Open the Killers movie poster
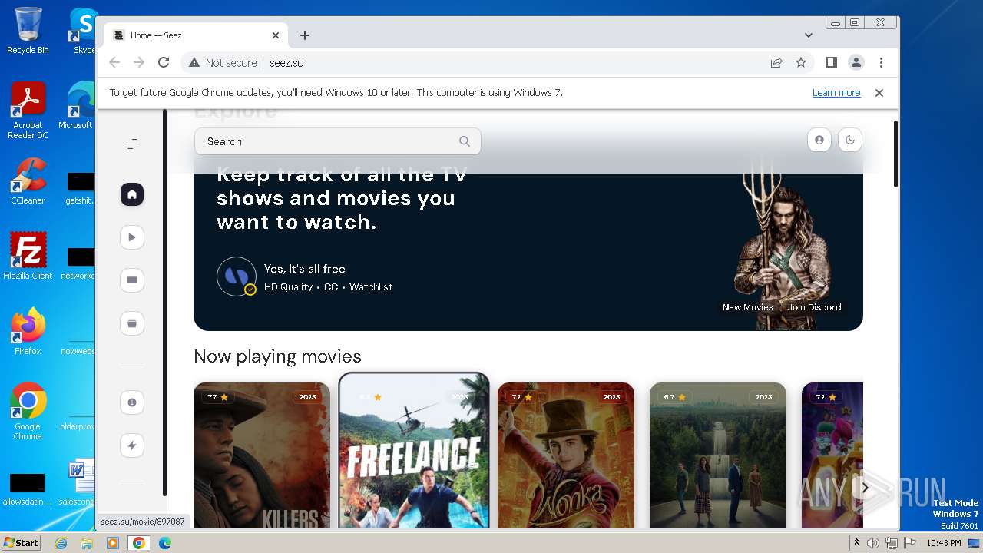This screenshot has width=983, height=553. [262, 455]
